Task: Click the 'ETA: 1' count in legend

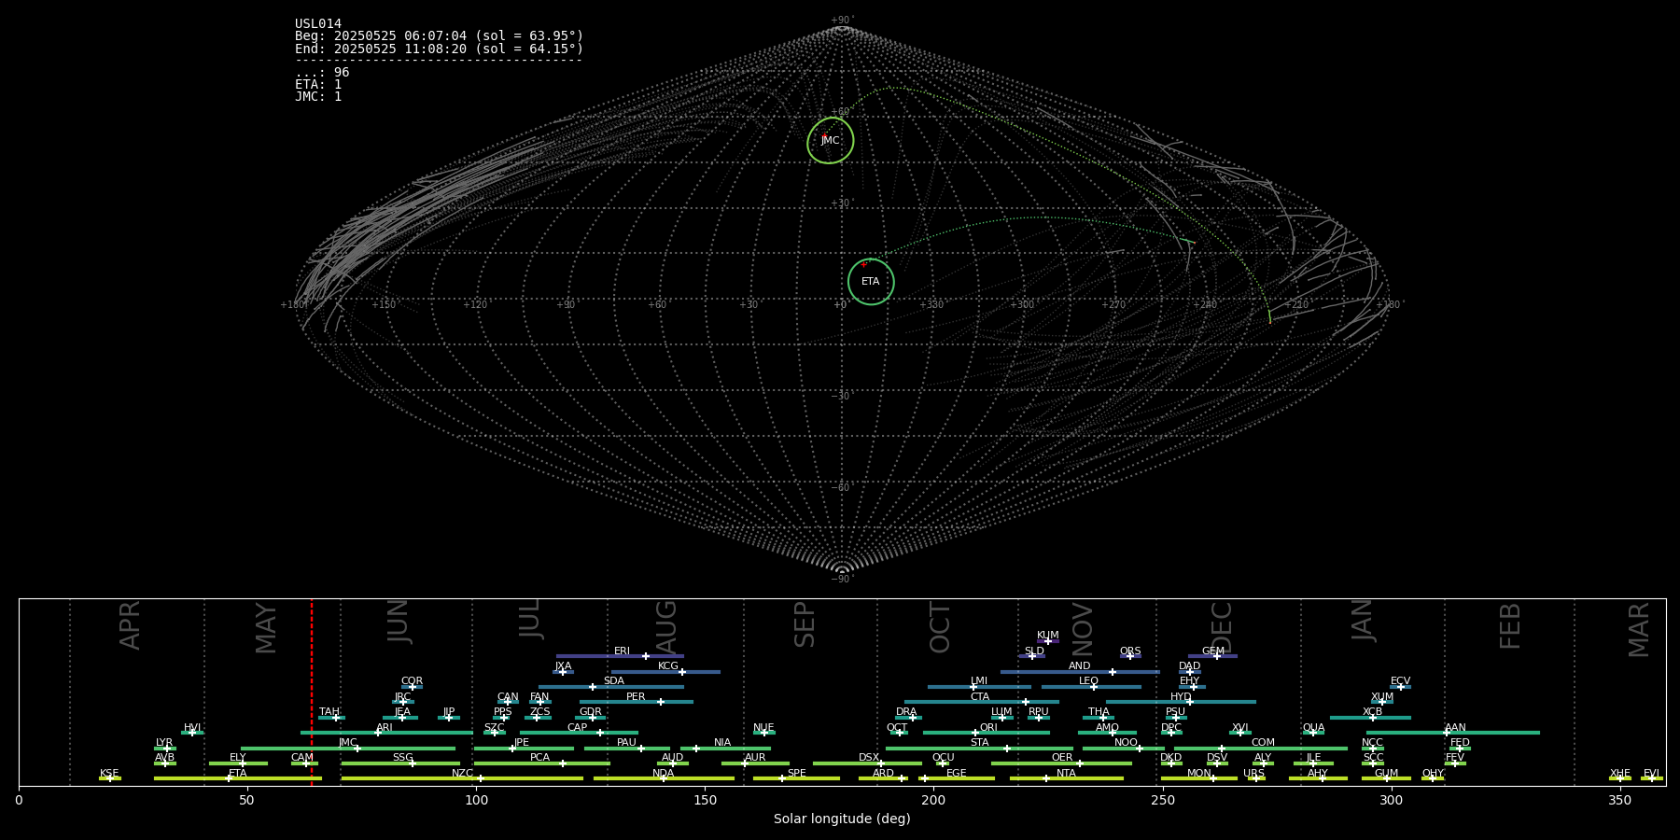Action: pos(318,85)
